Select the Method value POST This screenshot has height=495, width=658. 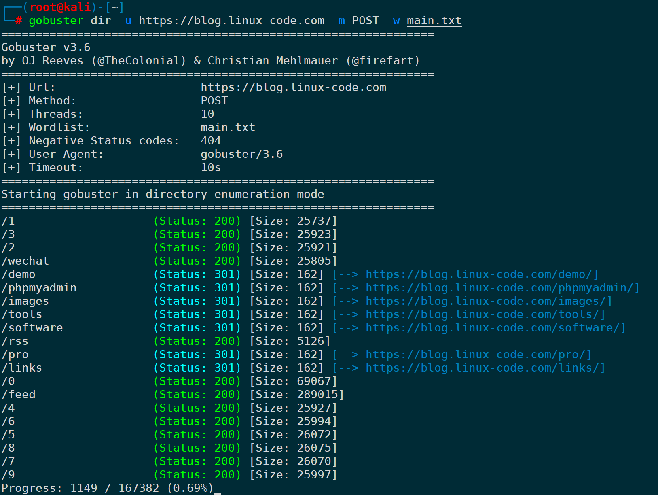pyautogui.click(x=214, y=101)
